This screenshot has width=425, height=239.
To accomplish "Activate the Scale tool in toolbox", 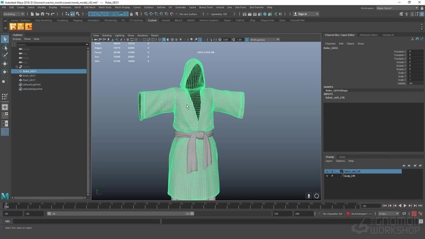I will (x=5, y=81).
